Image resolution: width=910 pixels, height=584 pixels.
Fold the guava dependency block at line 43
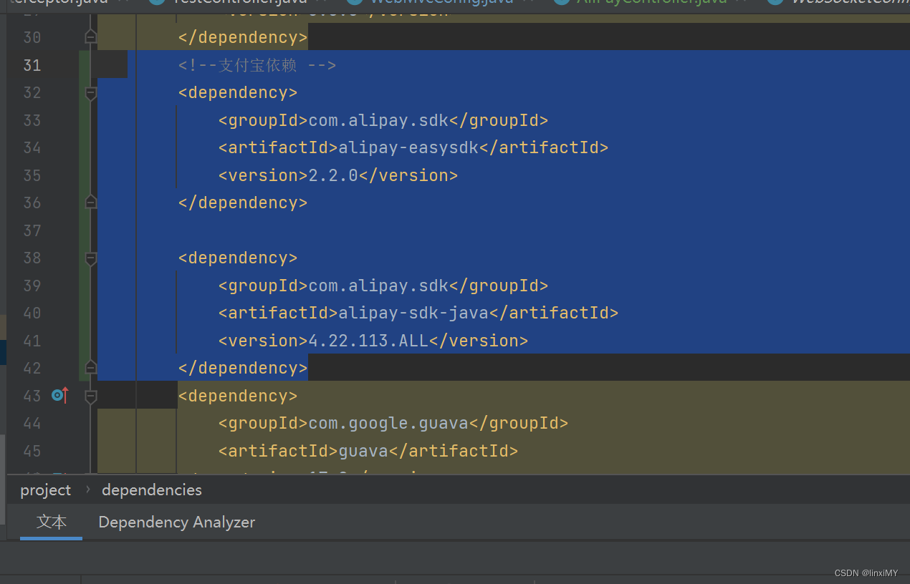tap(91, 396)
